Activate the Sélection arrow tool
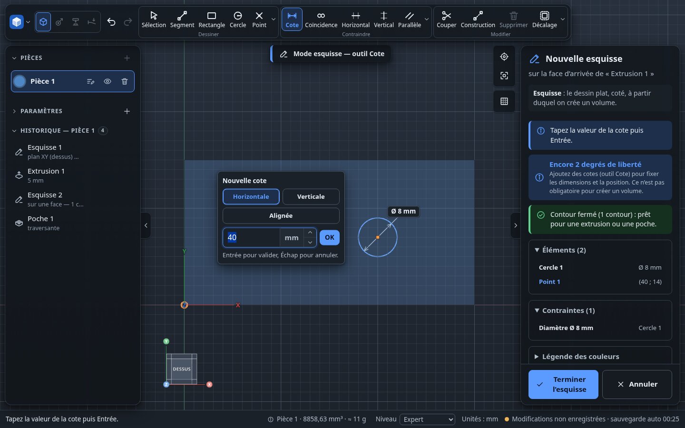The image size is (685, 428). pyautogui.click(x=154, y=19)
